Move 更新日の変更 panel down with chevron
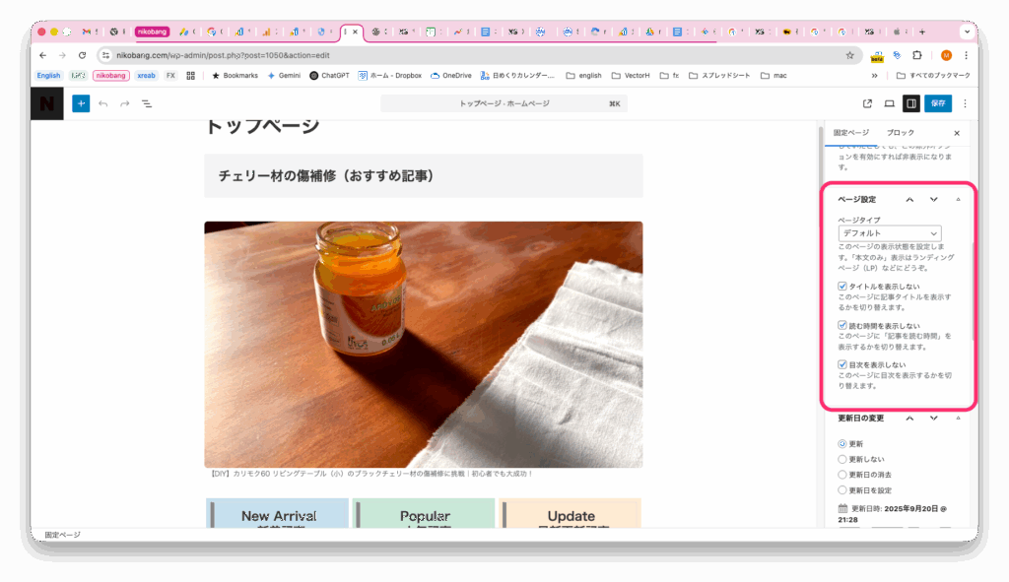This screenshot has height=582, width=1009. tap(933, 419)
